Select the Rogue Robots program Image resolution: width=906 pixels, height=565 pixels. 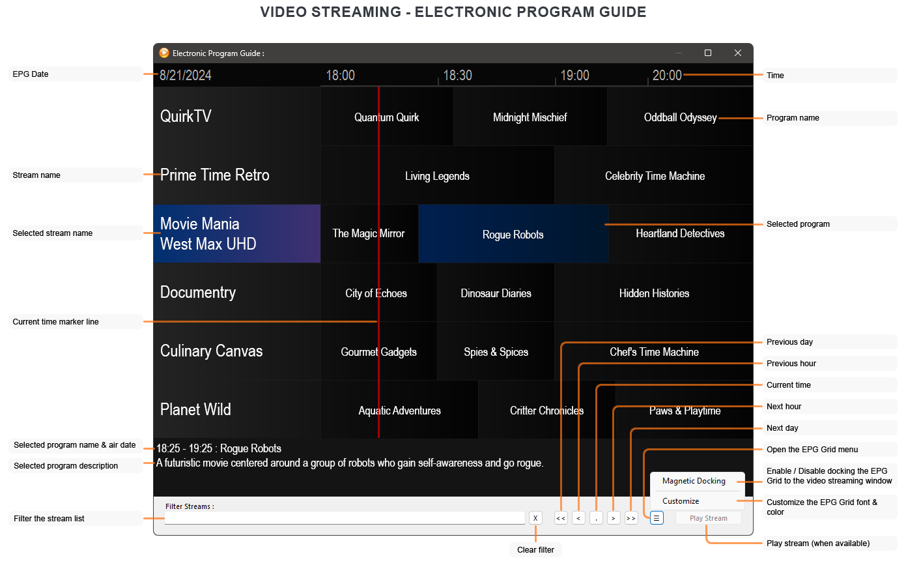[x=513, y=235]
